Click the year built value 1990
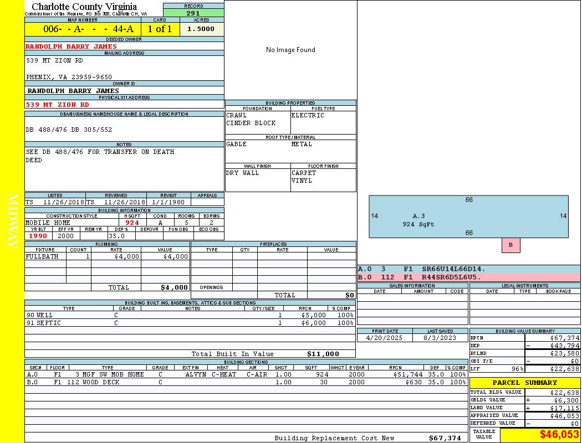Image resolution: width=582 pixels, height=443 pixels. pos(38,236)
